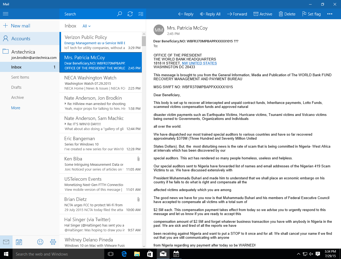
Task: Sync the mailbox with the refresh icon
Action: pyautogui.click(x=130, y=14)
